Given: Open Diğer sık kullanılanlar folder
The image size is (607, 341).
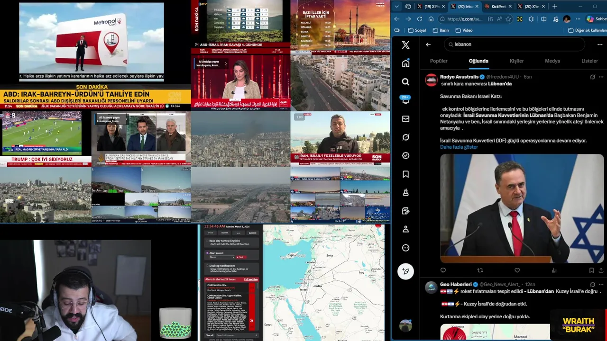Looking at the screenshot, I should click(x=587, y=30).
